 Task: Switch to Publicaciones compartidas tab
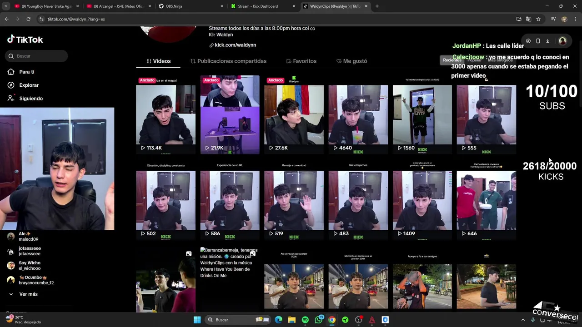pyautogui.click(x=228, y=61)
